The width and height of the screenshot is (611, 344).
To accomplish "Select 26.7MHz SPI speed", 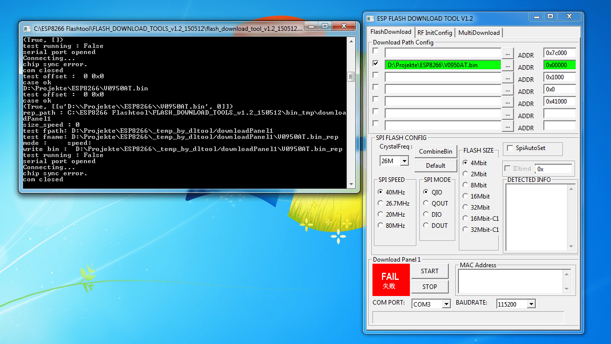I will [x=381, y=203].
